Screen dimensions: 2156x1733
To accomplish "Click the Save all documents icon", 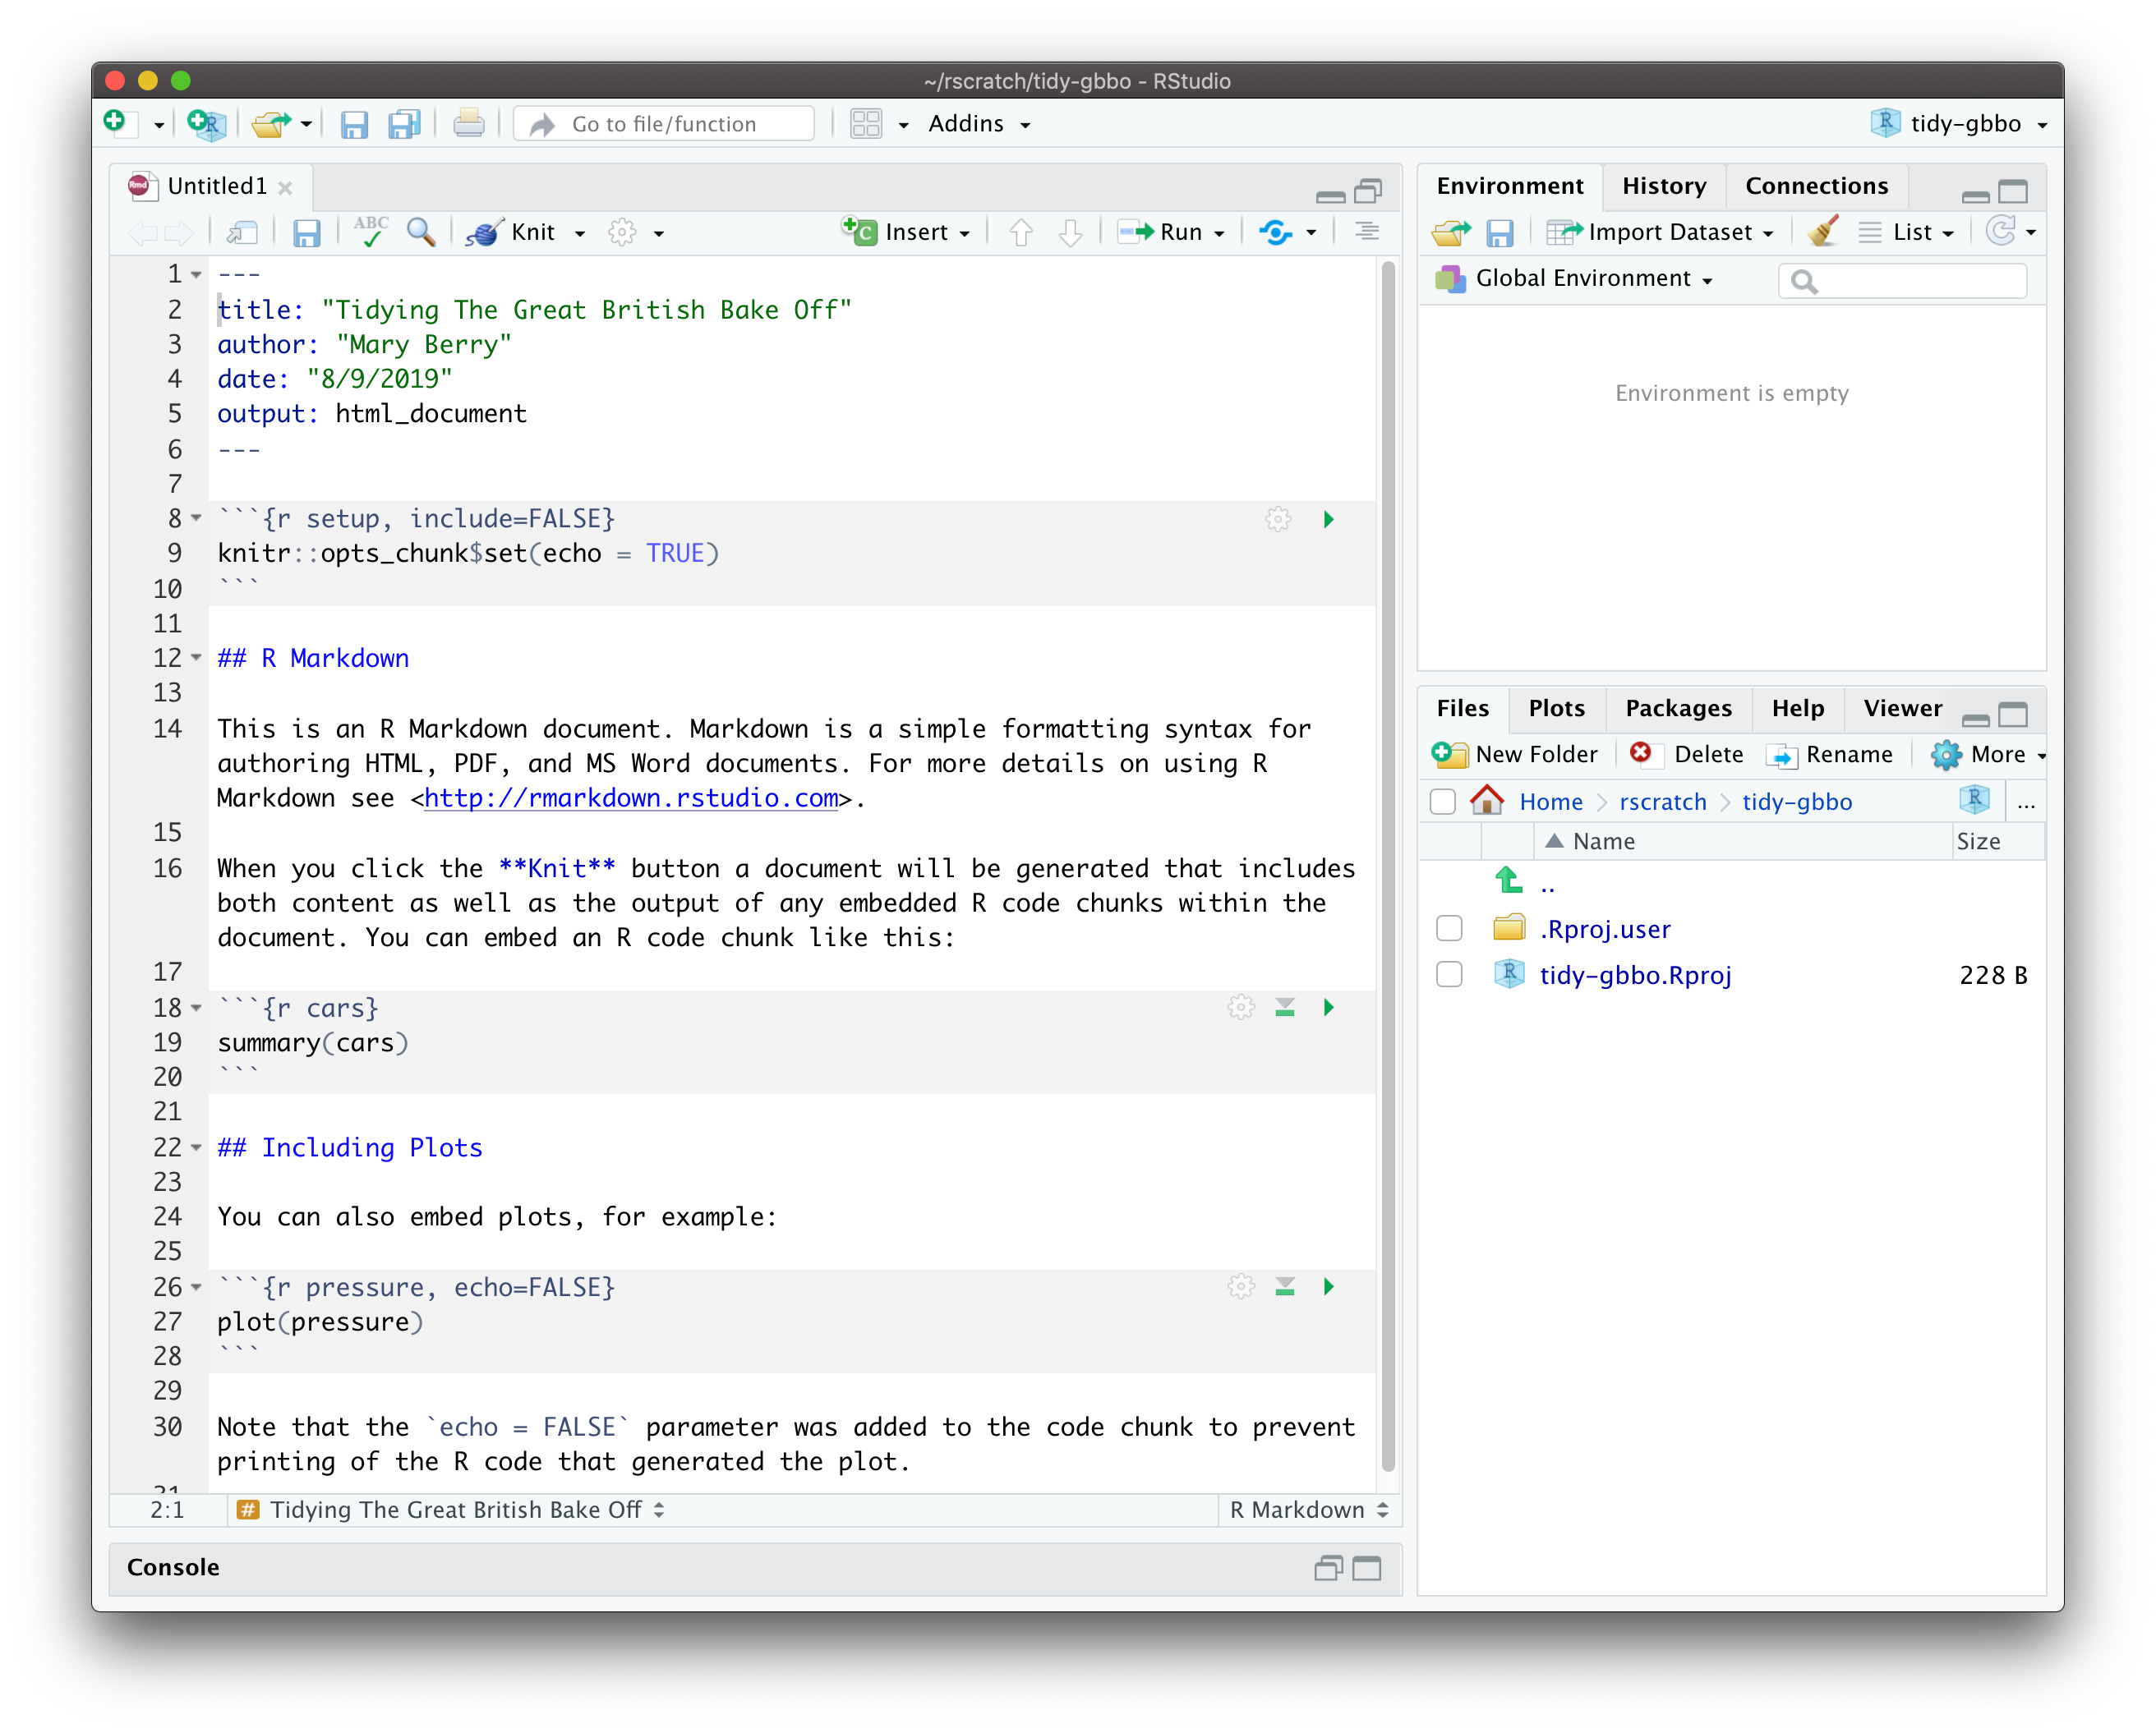I will point(405,124).
